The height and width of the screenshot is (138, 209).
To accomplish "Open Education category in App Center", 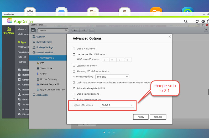I will 23,114.
